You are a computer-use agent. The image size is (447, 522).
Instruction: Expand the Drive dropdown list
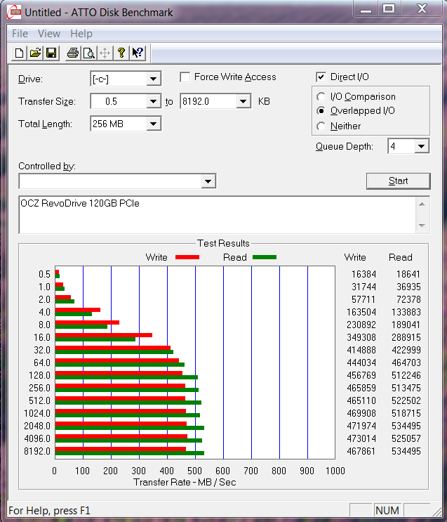click(154, 79)
